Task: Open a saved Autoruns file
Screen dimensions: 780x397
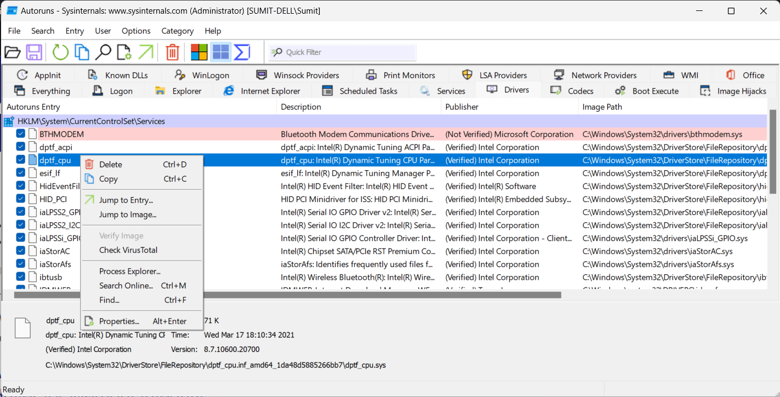Action: [12, 51]
